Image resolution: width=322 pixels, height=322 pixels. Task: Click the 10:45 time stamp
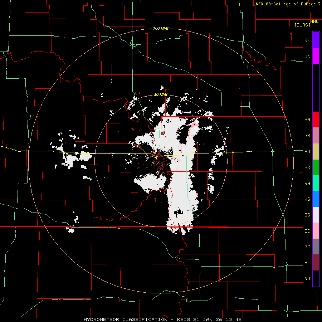pos(234,319)
